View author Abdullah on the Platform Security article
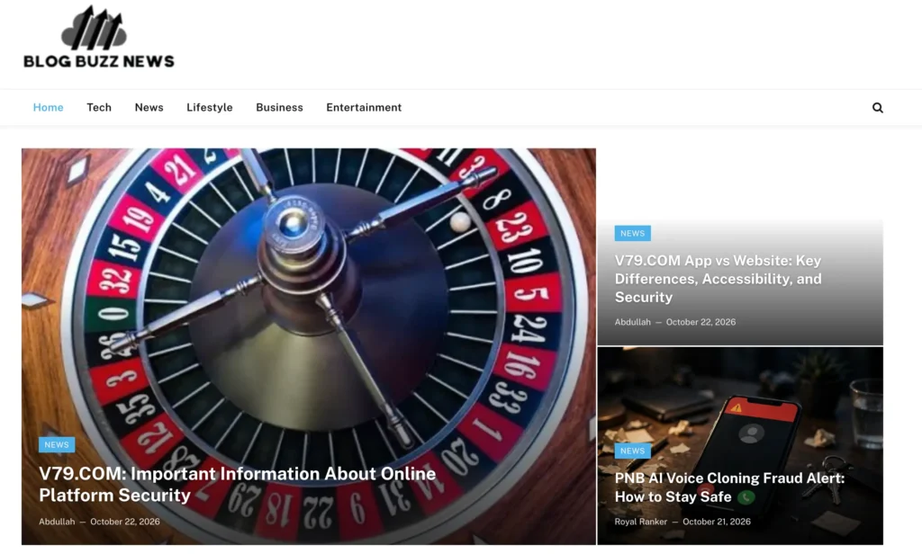This screenshot has height=554, width=922. point(57,522)
